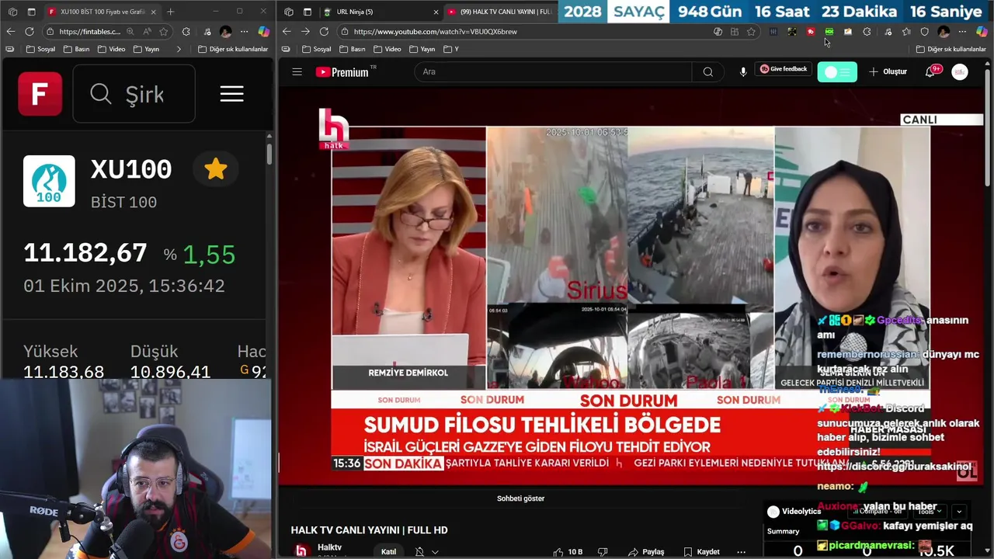The height and width of the screenshot is (559, 994).
Task: Open Yayın bookmarks folder in left browser
Action: click(147, 49)
